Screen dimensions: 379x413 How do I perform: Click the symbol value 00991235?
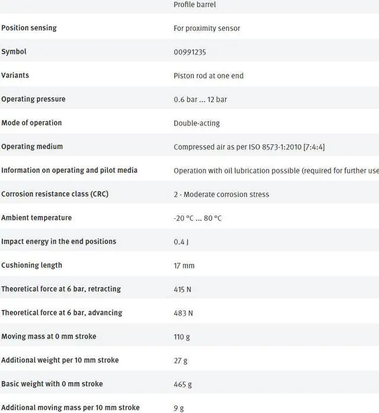coord(189,52)
